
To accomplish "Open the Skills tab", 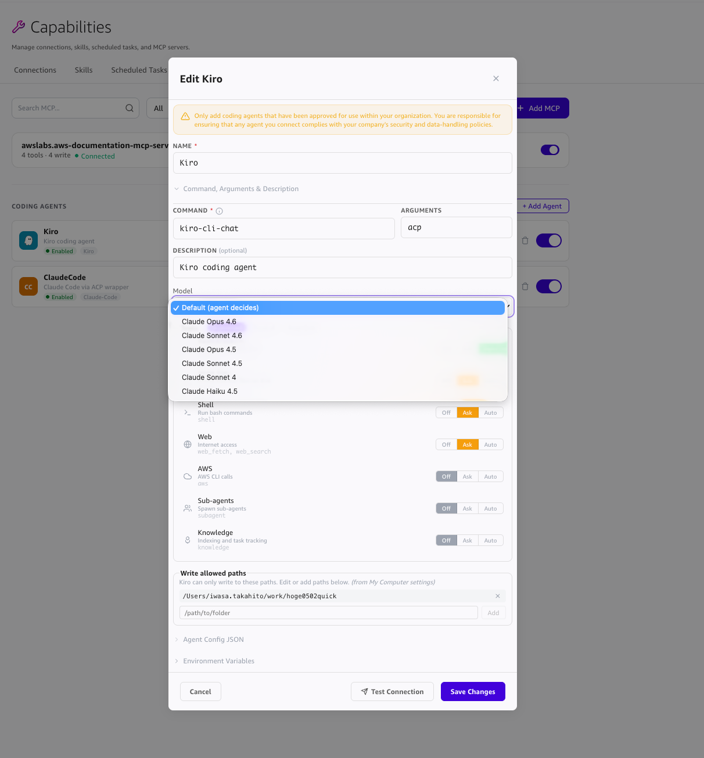I will pos(84,70).
